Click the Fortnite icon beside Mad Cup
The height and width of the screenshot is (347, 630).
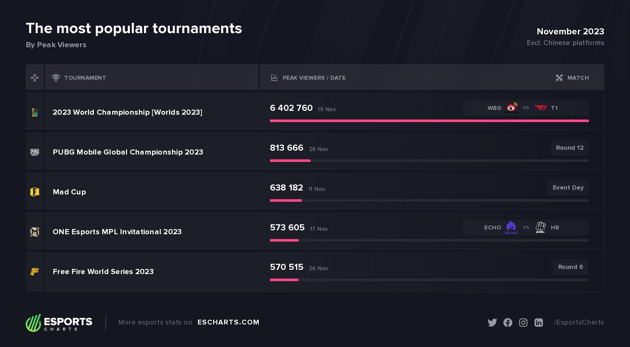click(35, 192)
